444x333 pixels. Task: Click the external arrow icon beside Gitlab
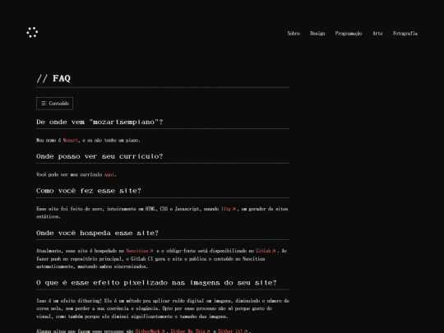pyautogui.click(x=274, y=251)
